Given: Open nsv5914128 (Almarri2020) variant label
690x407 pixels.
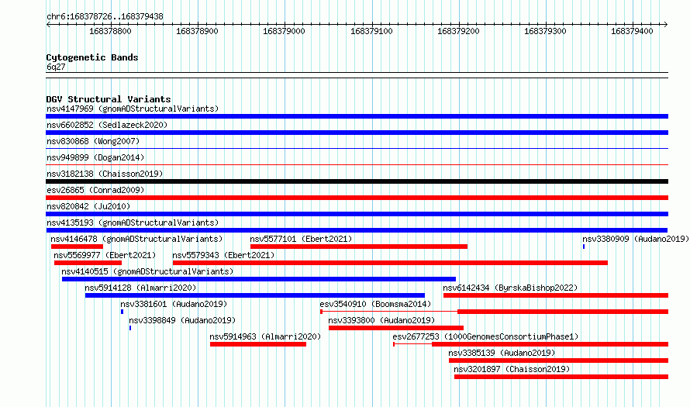Looking at the screenshot, I should [x=140, y=288].
